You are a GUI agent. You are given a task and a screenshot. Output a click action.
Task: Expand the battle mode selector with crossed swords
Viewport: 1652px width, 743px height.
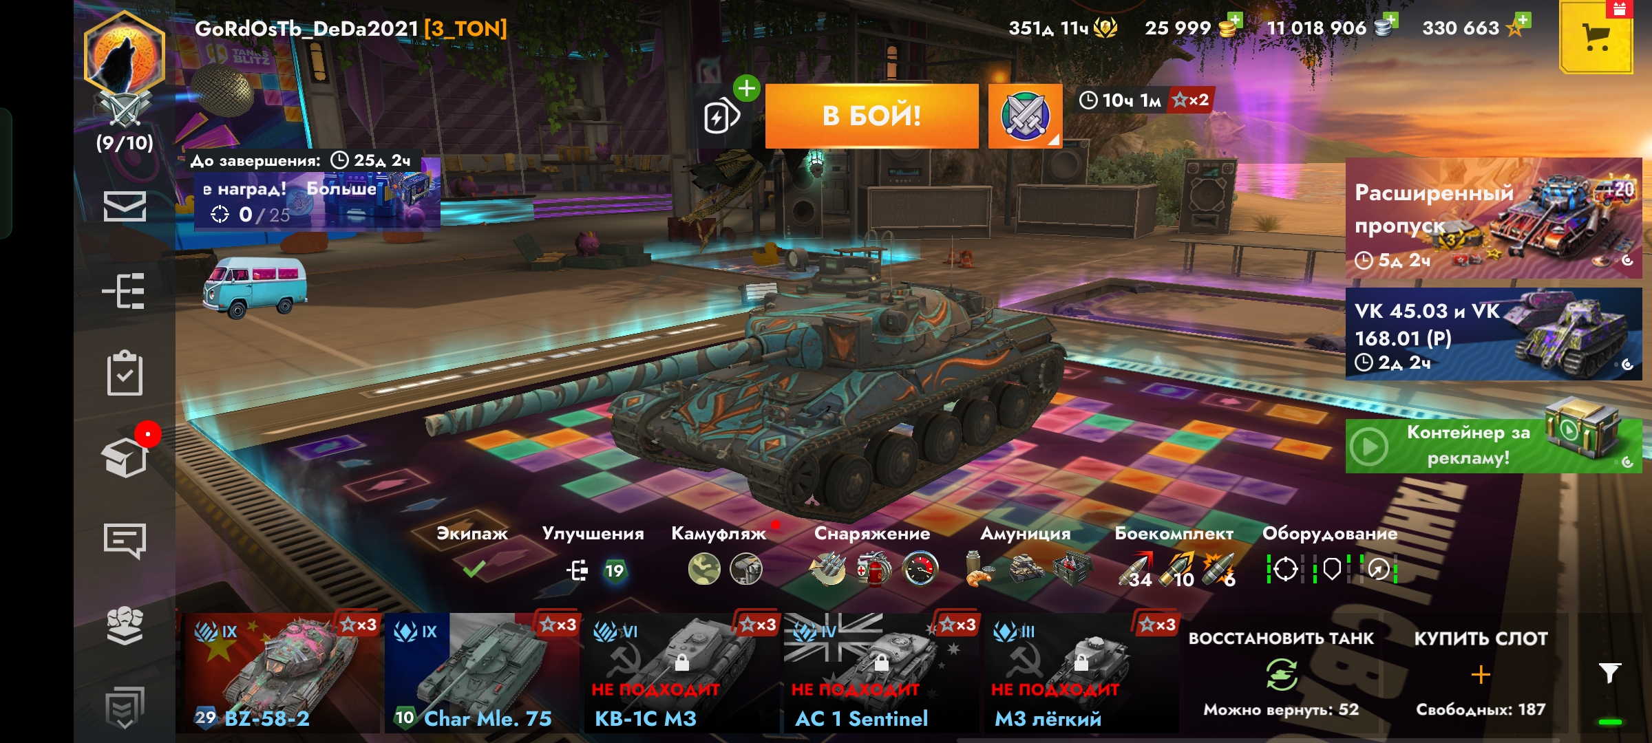pos(1025,116)
